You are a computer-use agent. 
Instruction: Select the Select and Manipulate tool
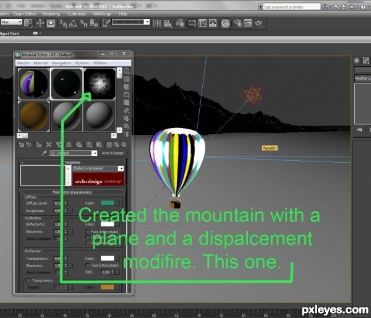coord(40,24)
